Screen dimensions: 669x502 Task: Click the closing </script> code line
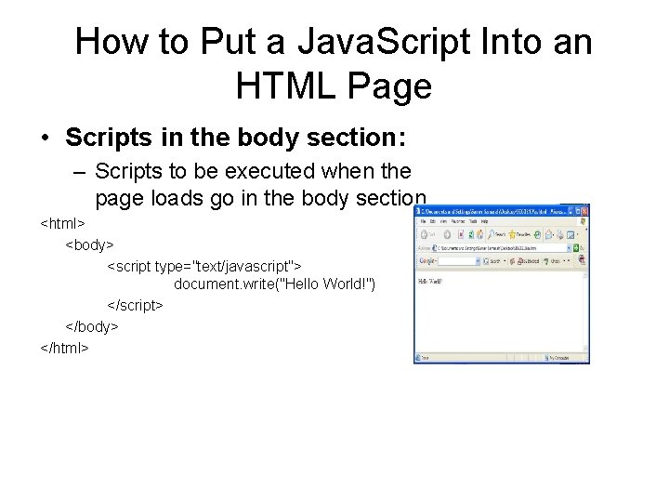pos(136,305)
